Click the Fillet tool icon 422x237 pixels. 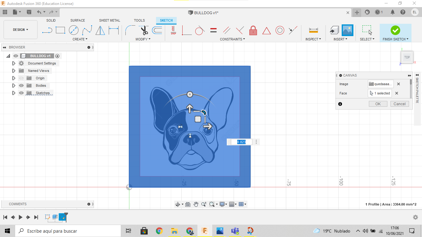click(x=130, y=30)
